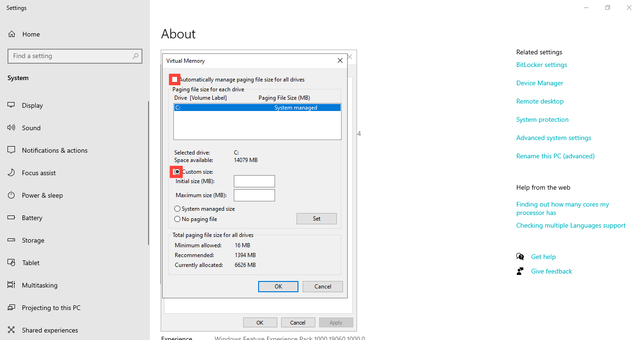Select the Custom size radio button
Viewport: 640px width, 340px height.
tap(176, 171)
